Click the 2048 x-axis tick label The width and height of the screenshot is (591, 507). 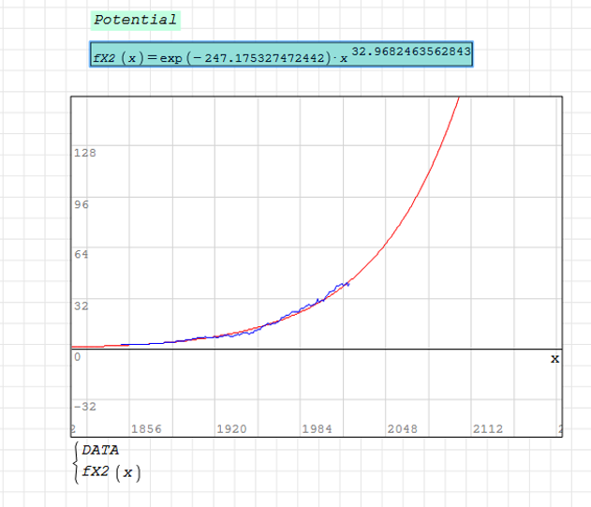click(x=402, y=428)
